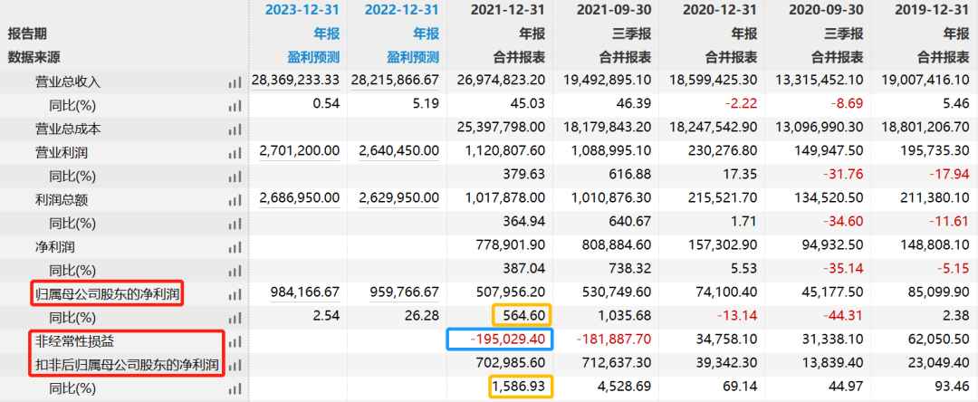Open chart icon for 扣非后归属母公司股东的净利润

coord(235,365)
